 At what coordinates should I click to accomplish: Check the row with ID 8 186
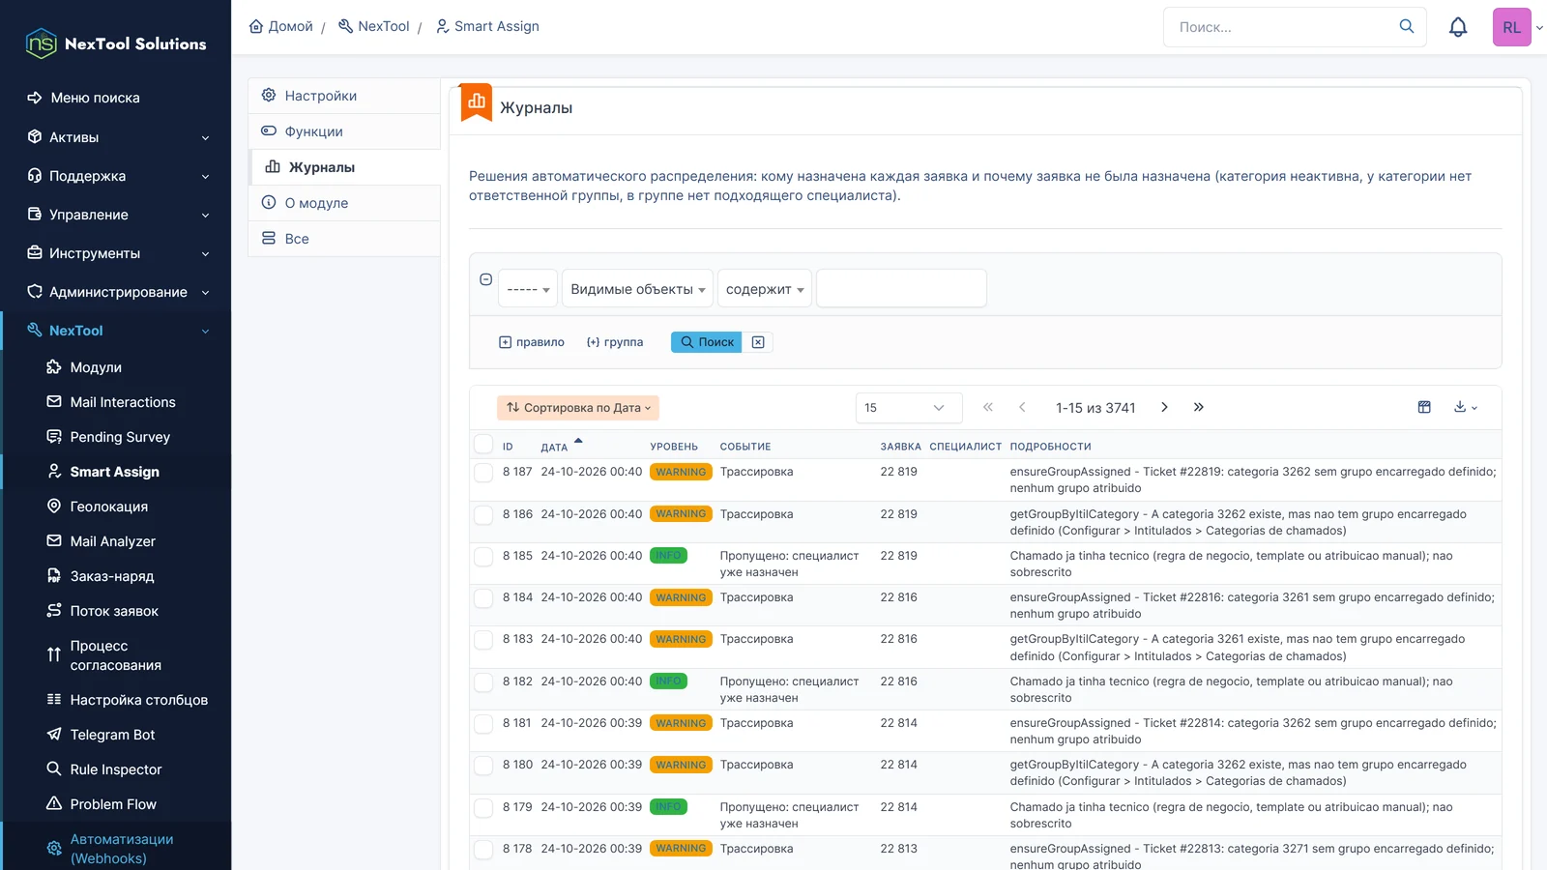(x=483, y=515)
